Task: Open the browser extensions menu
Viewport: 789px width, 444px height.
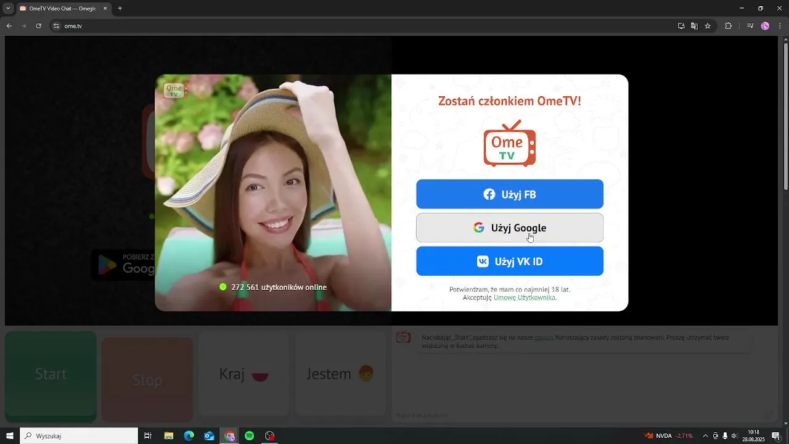Action: (x=728, y=26)
